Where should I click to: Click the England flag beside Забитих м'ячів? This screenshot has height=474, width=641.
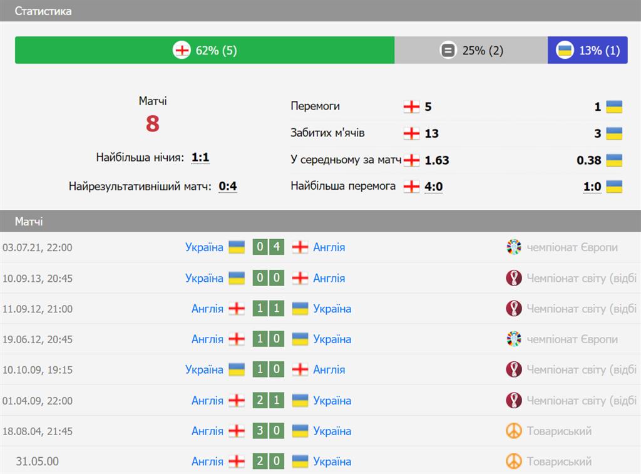411,133
